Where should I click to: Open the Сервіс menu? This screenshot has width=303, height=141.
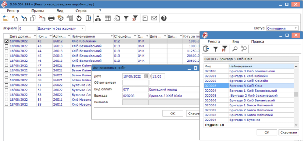81,11
